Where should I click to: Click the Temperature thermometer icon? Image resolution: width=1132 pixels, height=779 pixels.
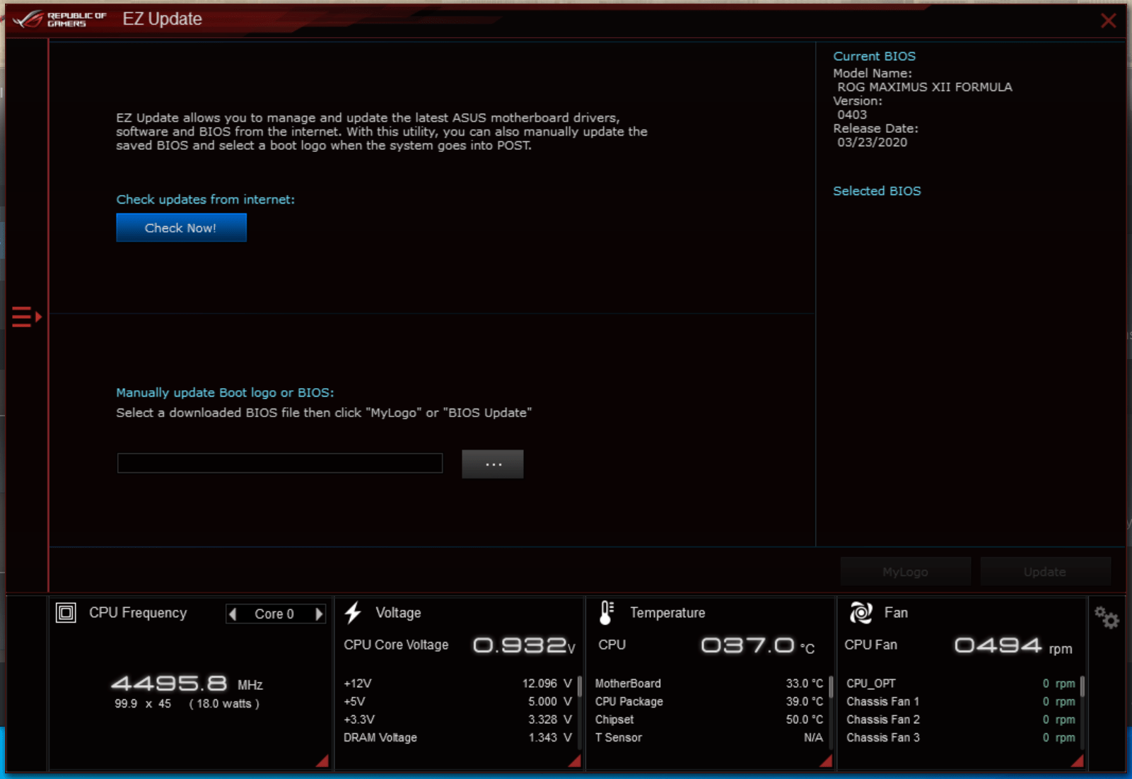(606, 613)
